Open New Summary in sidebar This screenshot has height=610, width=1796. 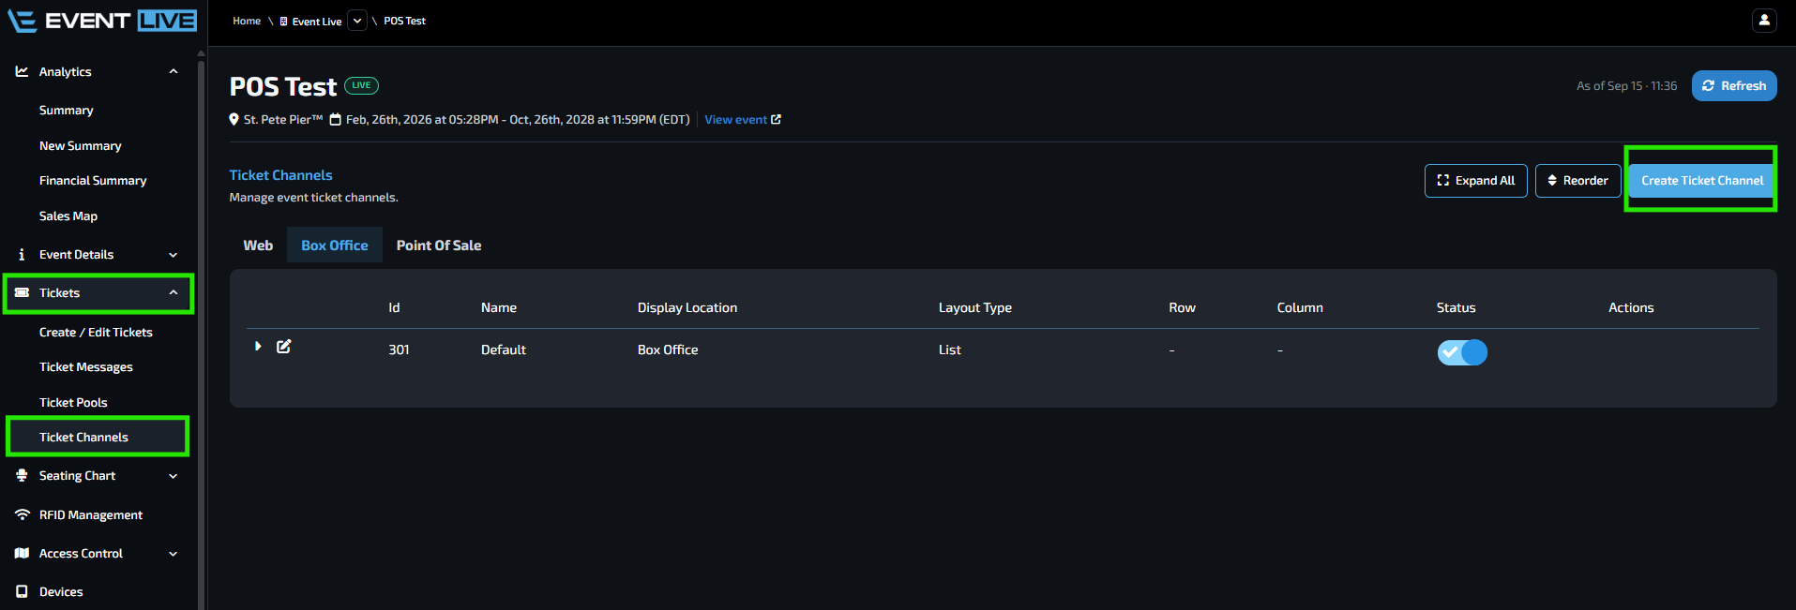pyautogui.click(x=81, y=146)
